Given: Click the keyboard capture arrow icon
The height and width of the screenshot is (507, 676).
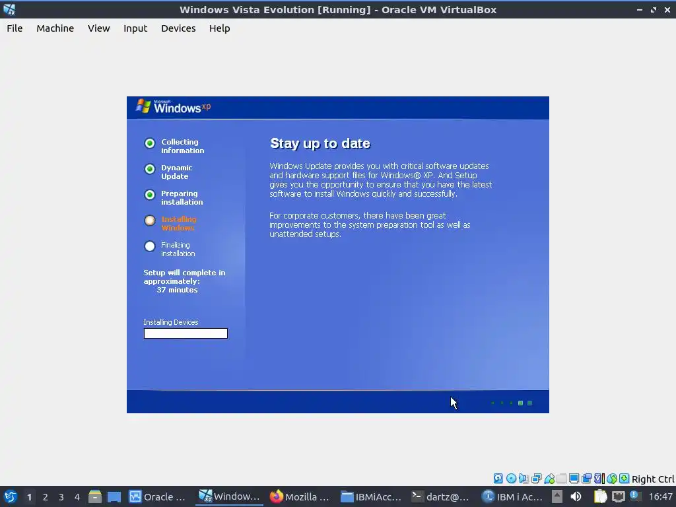Looking at the screenshot, I should pos(625,478).
